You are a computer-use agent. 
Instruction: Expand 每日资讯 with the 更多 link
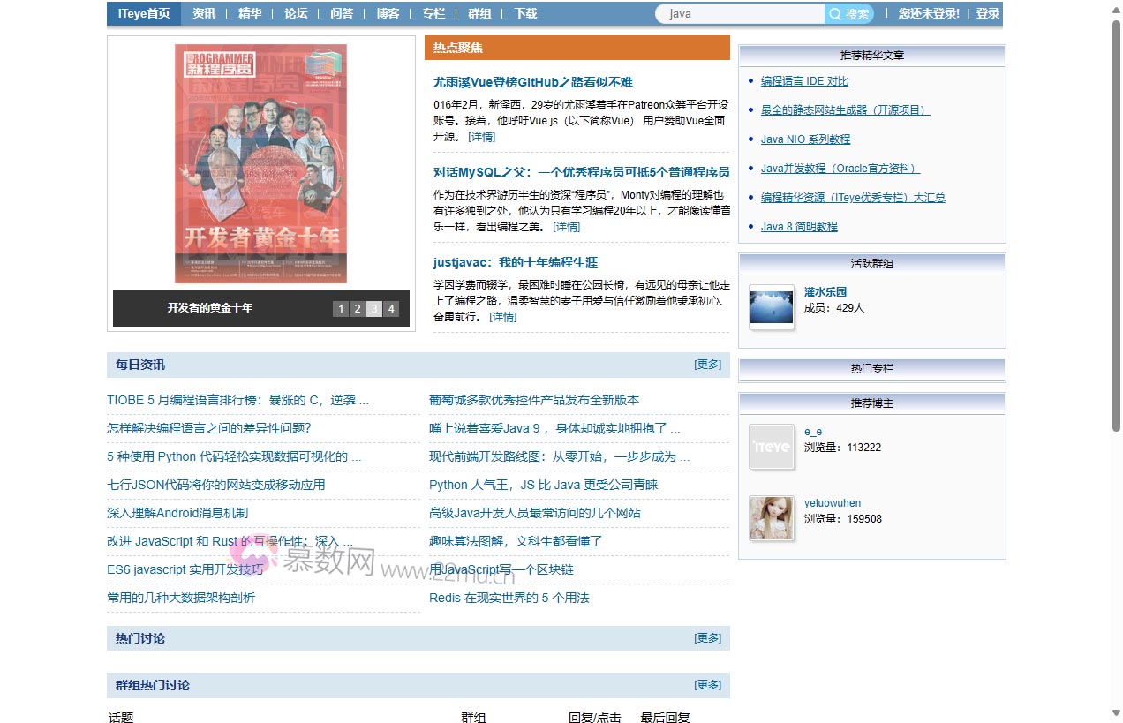[707, 365]
